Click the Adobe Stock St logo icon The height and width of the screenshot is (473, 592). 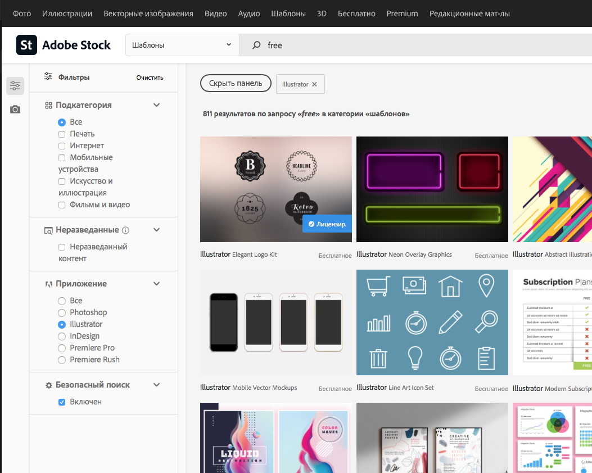click(x=26, y=45)
